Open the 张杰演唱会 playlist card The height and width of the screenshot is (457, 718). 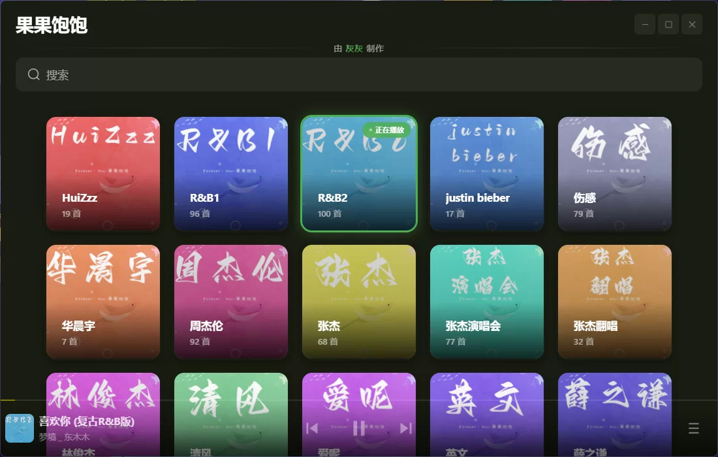tap(487, 302)
